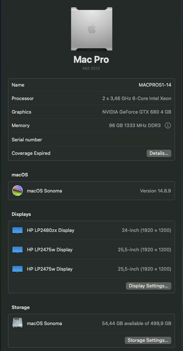This screenshot has height=351, width=183.
Task: Open coverage Details button
Action: pos(159,153)
